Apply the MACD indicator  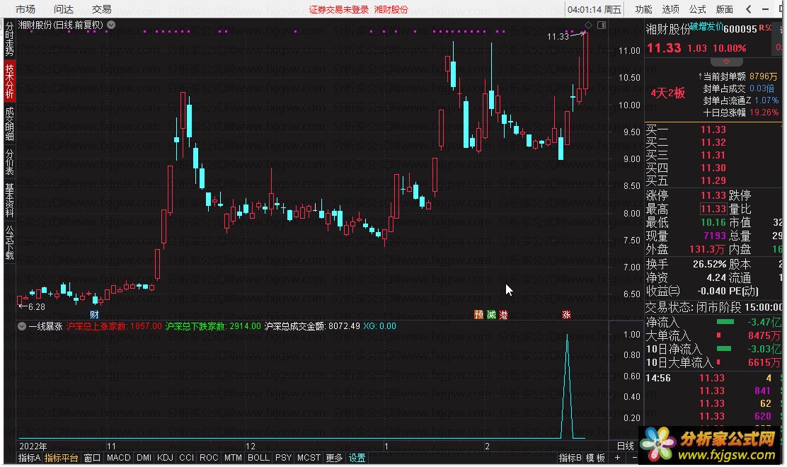118,458
